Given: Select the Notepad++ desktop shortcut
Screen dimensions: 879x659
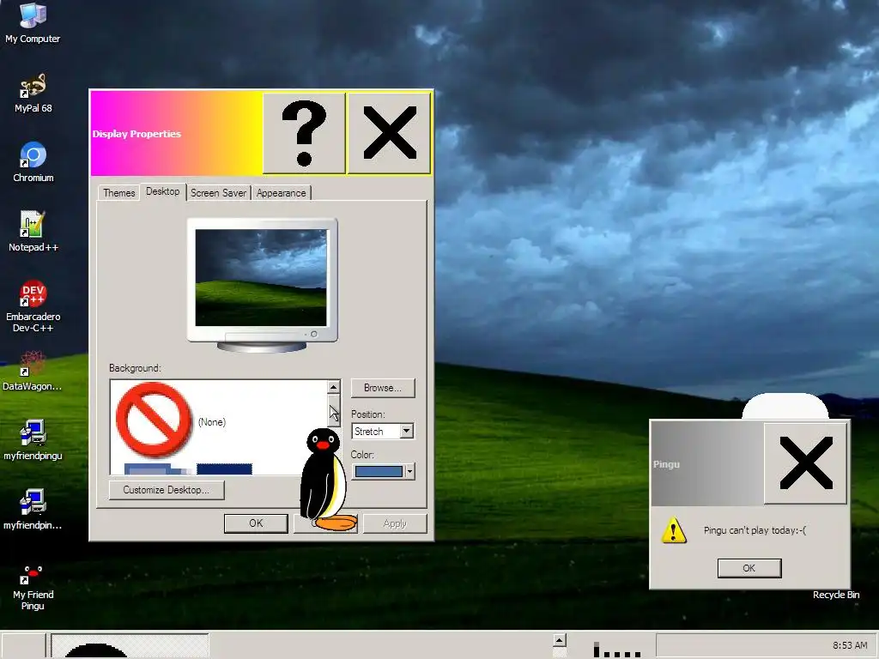Looking at the screenshot, I should coord(33,232).
